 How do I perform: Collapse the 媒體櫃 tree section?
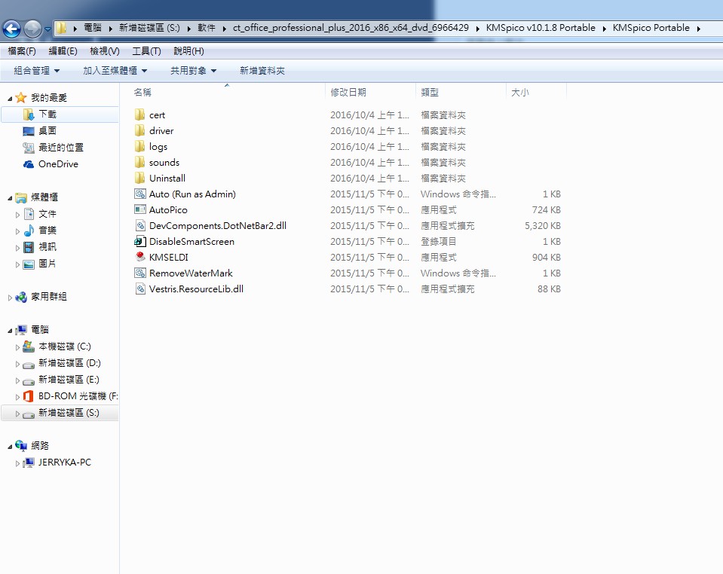click(x=10, y=198)
